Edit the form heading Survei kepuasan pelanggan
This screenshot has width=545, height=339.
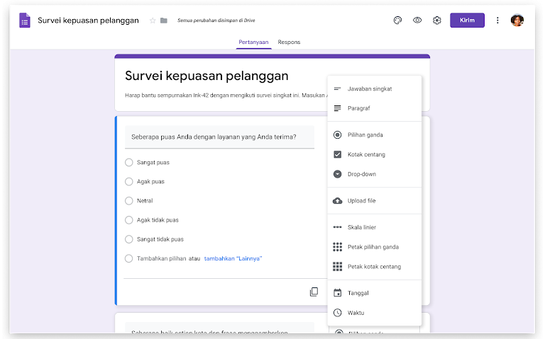207,76
